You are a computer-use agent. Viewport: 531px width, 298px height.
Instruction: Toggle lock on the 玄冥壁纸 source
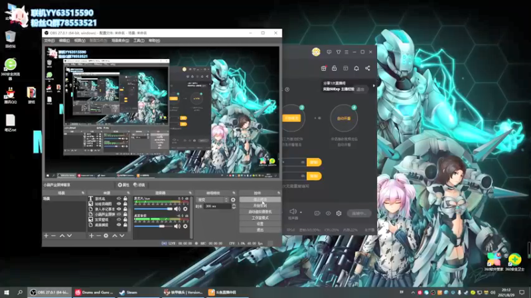coord(125,219)
